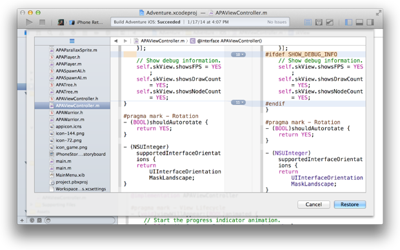Click Restore to restore the snapshot

tap(350, 204)
